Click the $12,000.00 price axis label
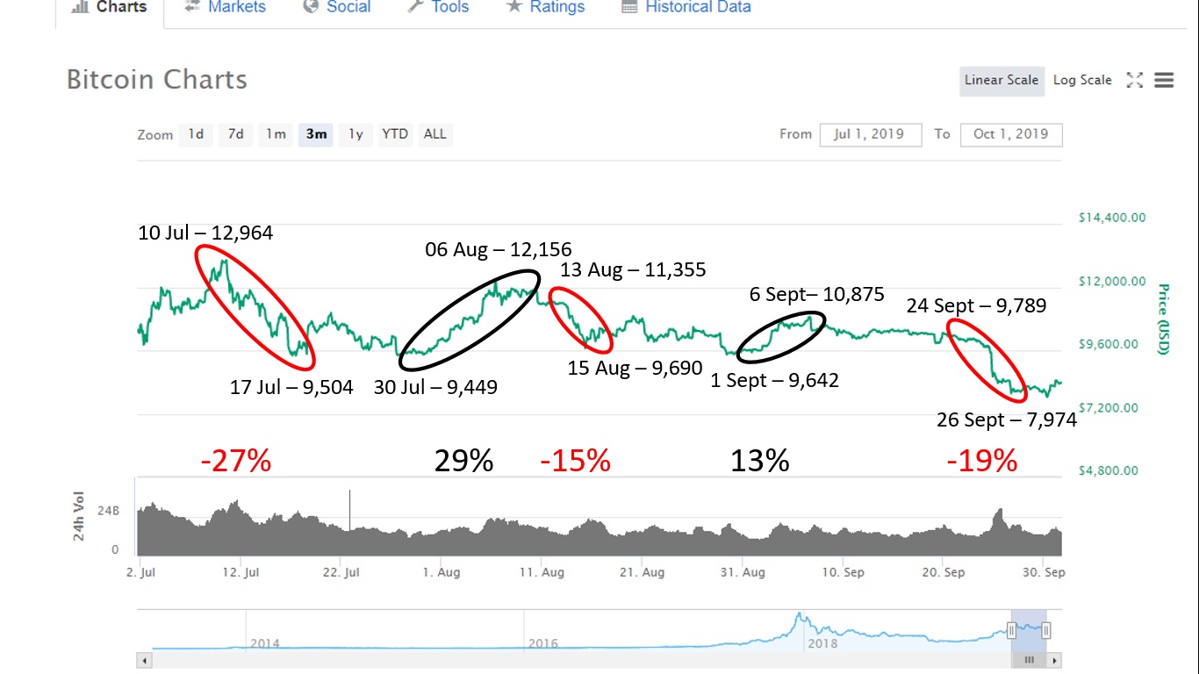Screen dimensions: 1199x674 [x=1112, y=281]
